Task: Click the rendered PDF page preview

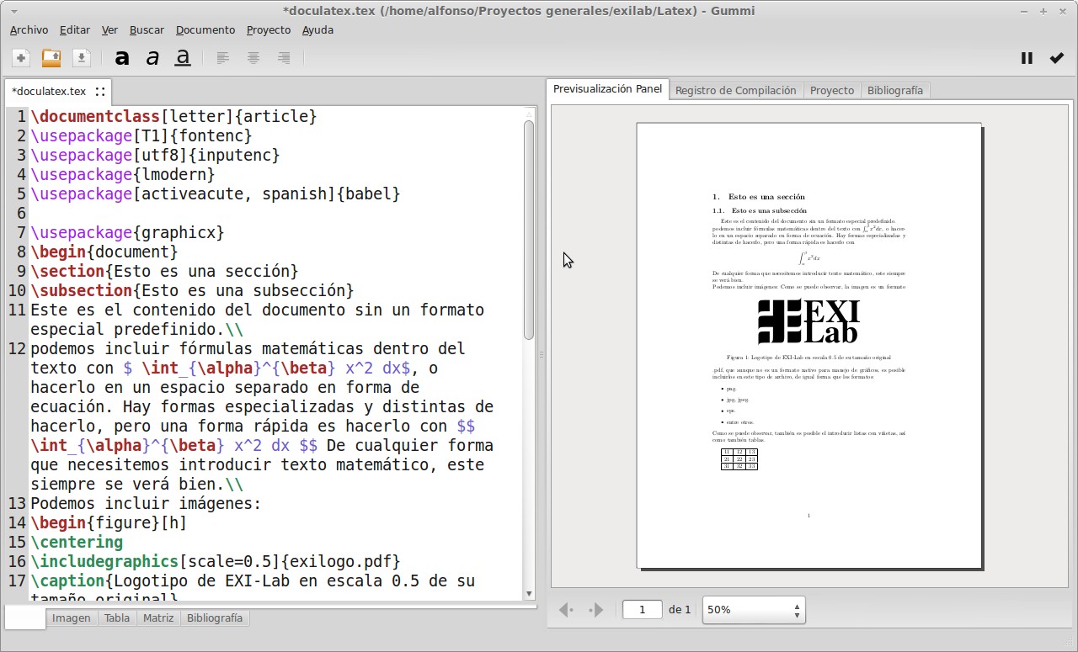Action: pos(809,346)
